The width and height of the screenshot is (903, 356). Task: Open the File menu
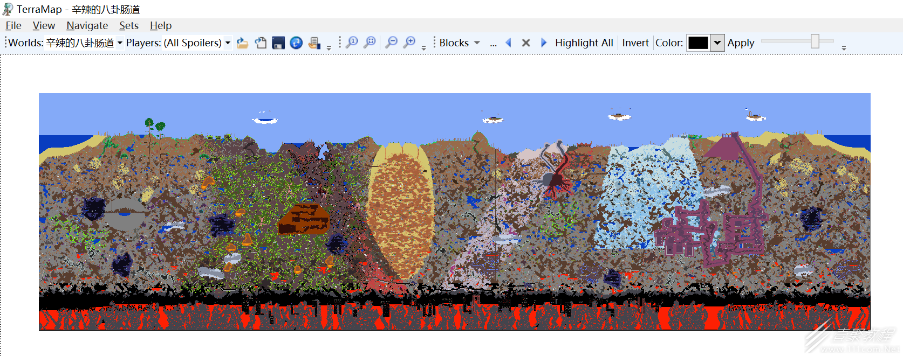pos(13,25)
